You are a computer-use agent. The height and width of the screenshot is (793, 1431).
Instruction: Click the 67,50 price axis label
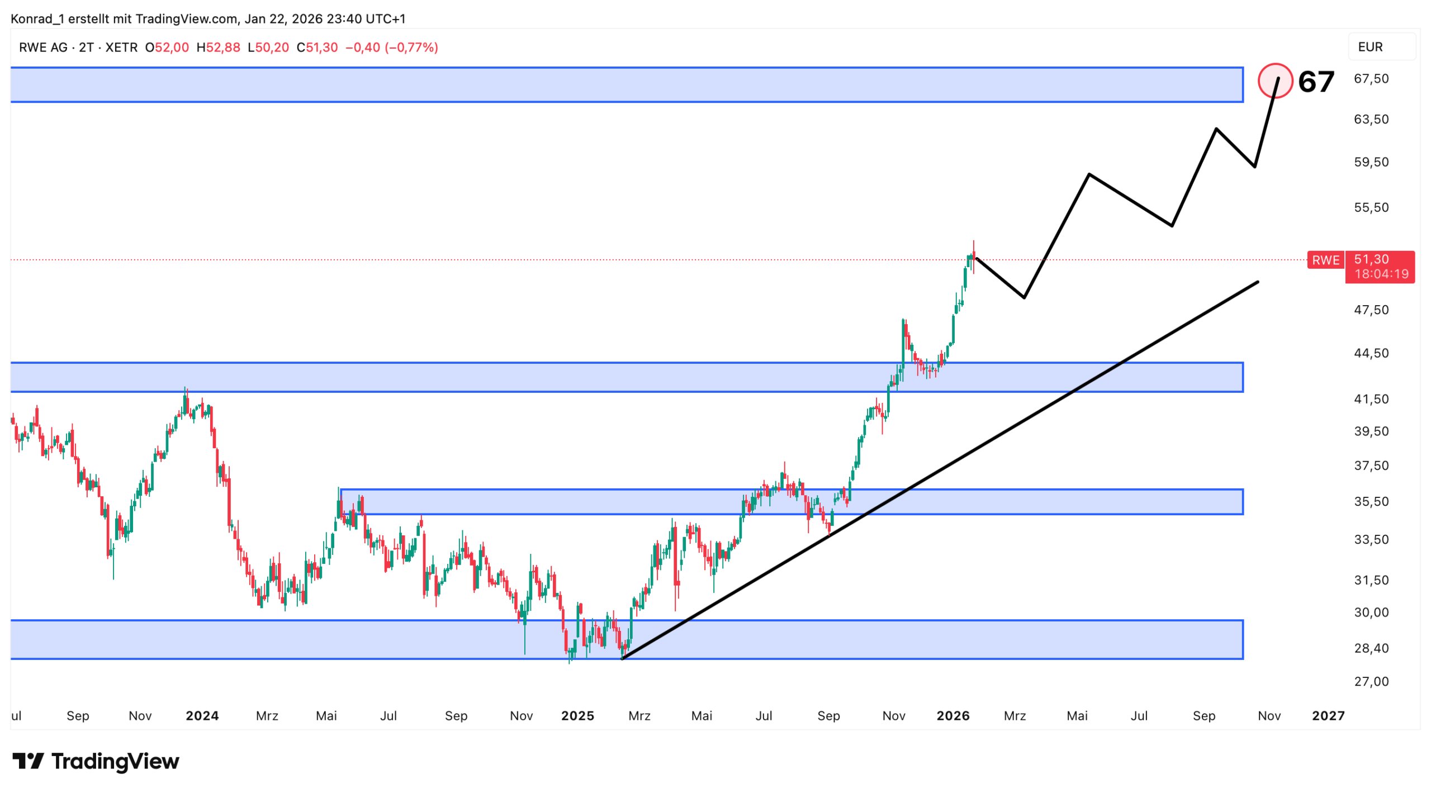(1371, 78)
